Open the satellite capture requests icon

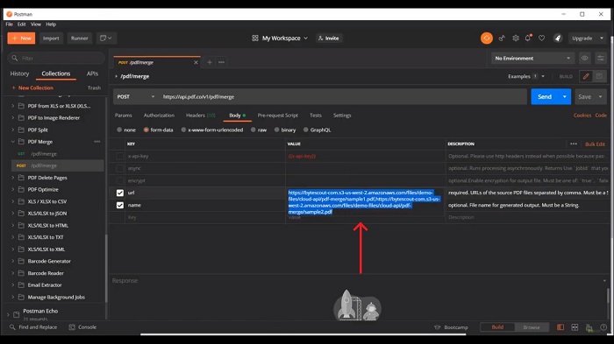pos(502,39)
